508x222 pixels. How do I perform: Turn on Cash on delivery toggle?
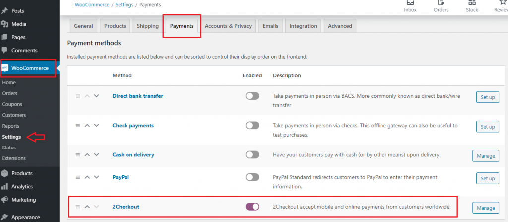pos(252,155)
